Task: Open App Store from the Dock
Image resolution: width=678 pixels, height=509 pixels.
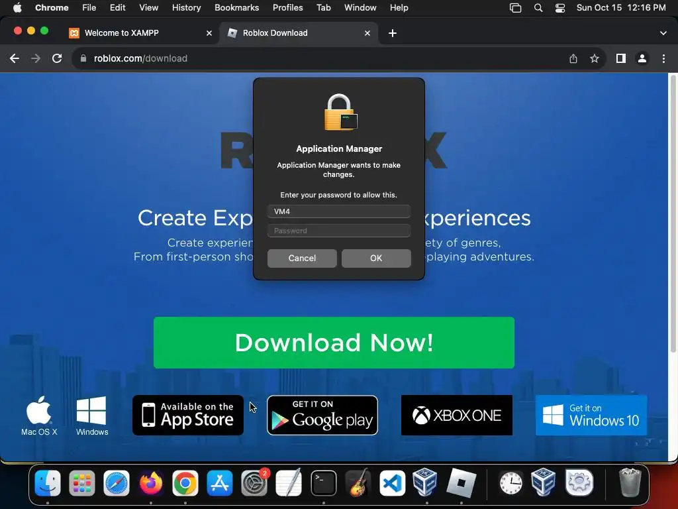Action: (220, 483)
